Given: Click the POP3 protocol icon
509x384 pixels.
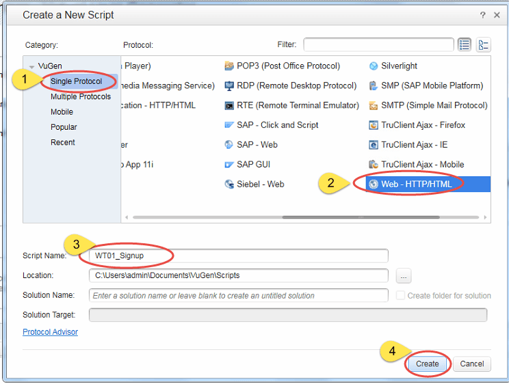Looking at the screenshot, I should tap(230, 66).
